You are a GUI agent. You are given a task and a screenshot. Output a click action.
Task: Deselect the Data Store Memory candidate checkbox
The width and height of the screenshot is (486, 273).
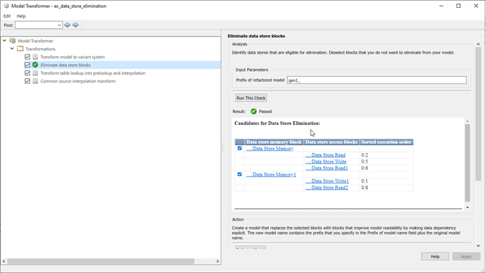[240, 148]
